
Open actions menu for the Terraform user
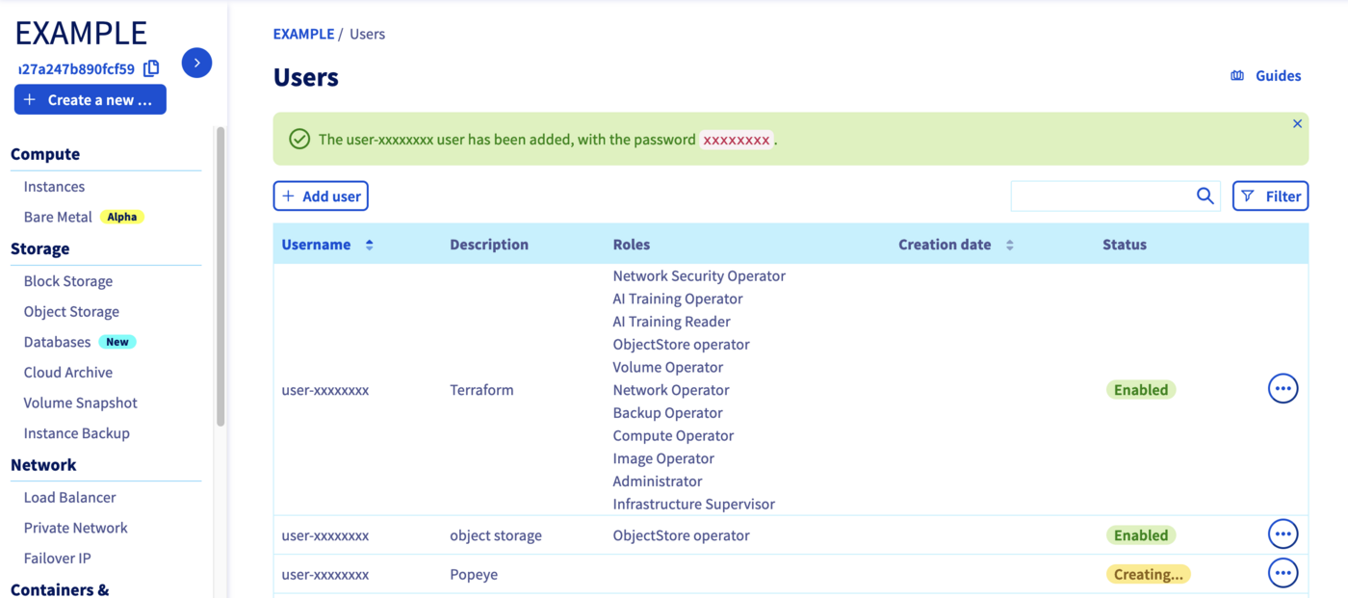[1283, 389]
